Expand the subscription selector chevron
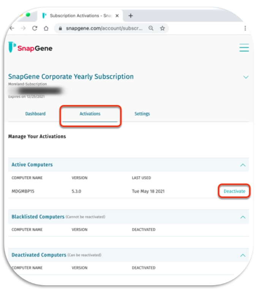Image resolution: width=258 pixels, height=289 pixels. pyautogui.click(x=245, y=77)
